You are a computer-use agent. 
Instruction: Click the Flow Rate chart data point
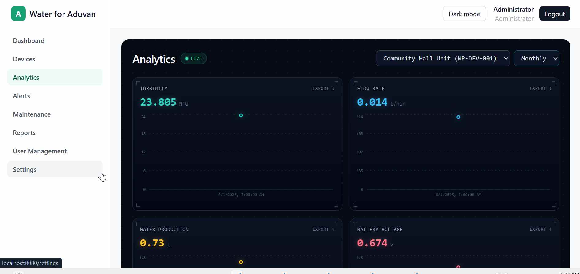(458, 117)
